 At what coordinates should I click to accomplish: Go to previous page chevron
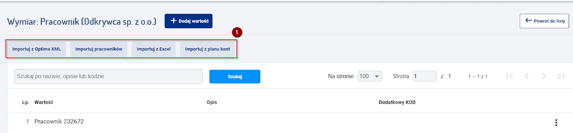coord(527,76)
